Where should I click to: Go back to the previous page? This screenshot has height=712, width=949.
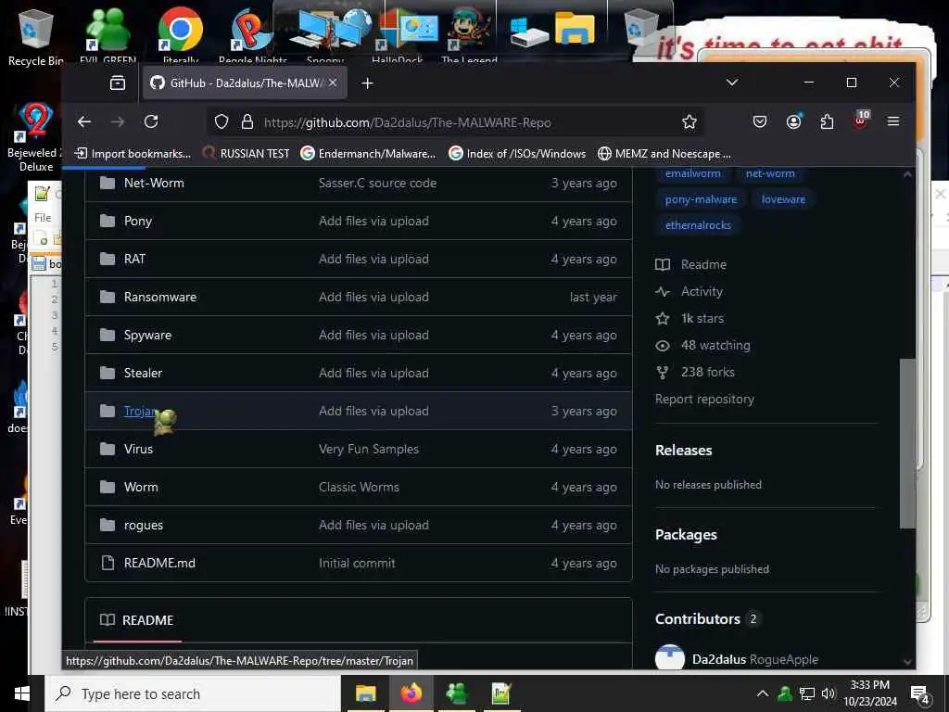tap(84, 121)
